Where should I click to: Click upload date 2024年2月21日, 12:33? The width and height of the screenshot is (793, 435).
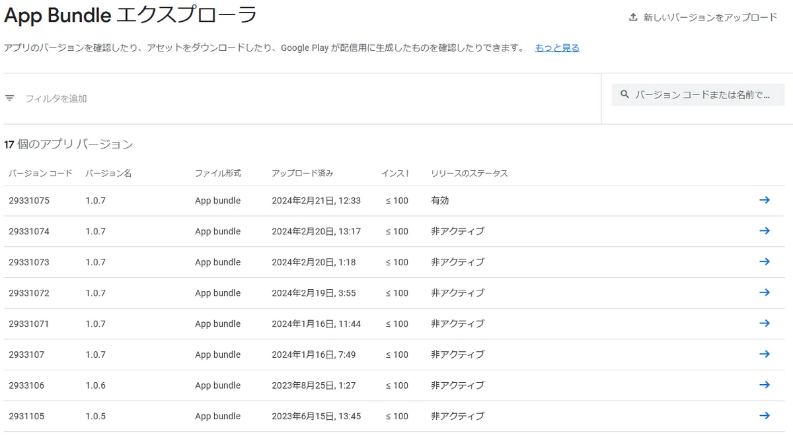[316, 201]
